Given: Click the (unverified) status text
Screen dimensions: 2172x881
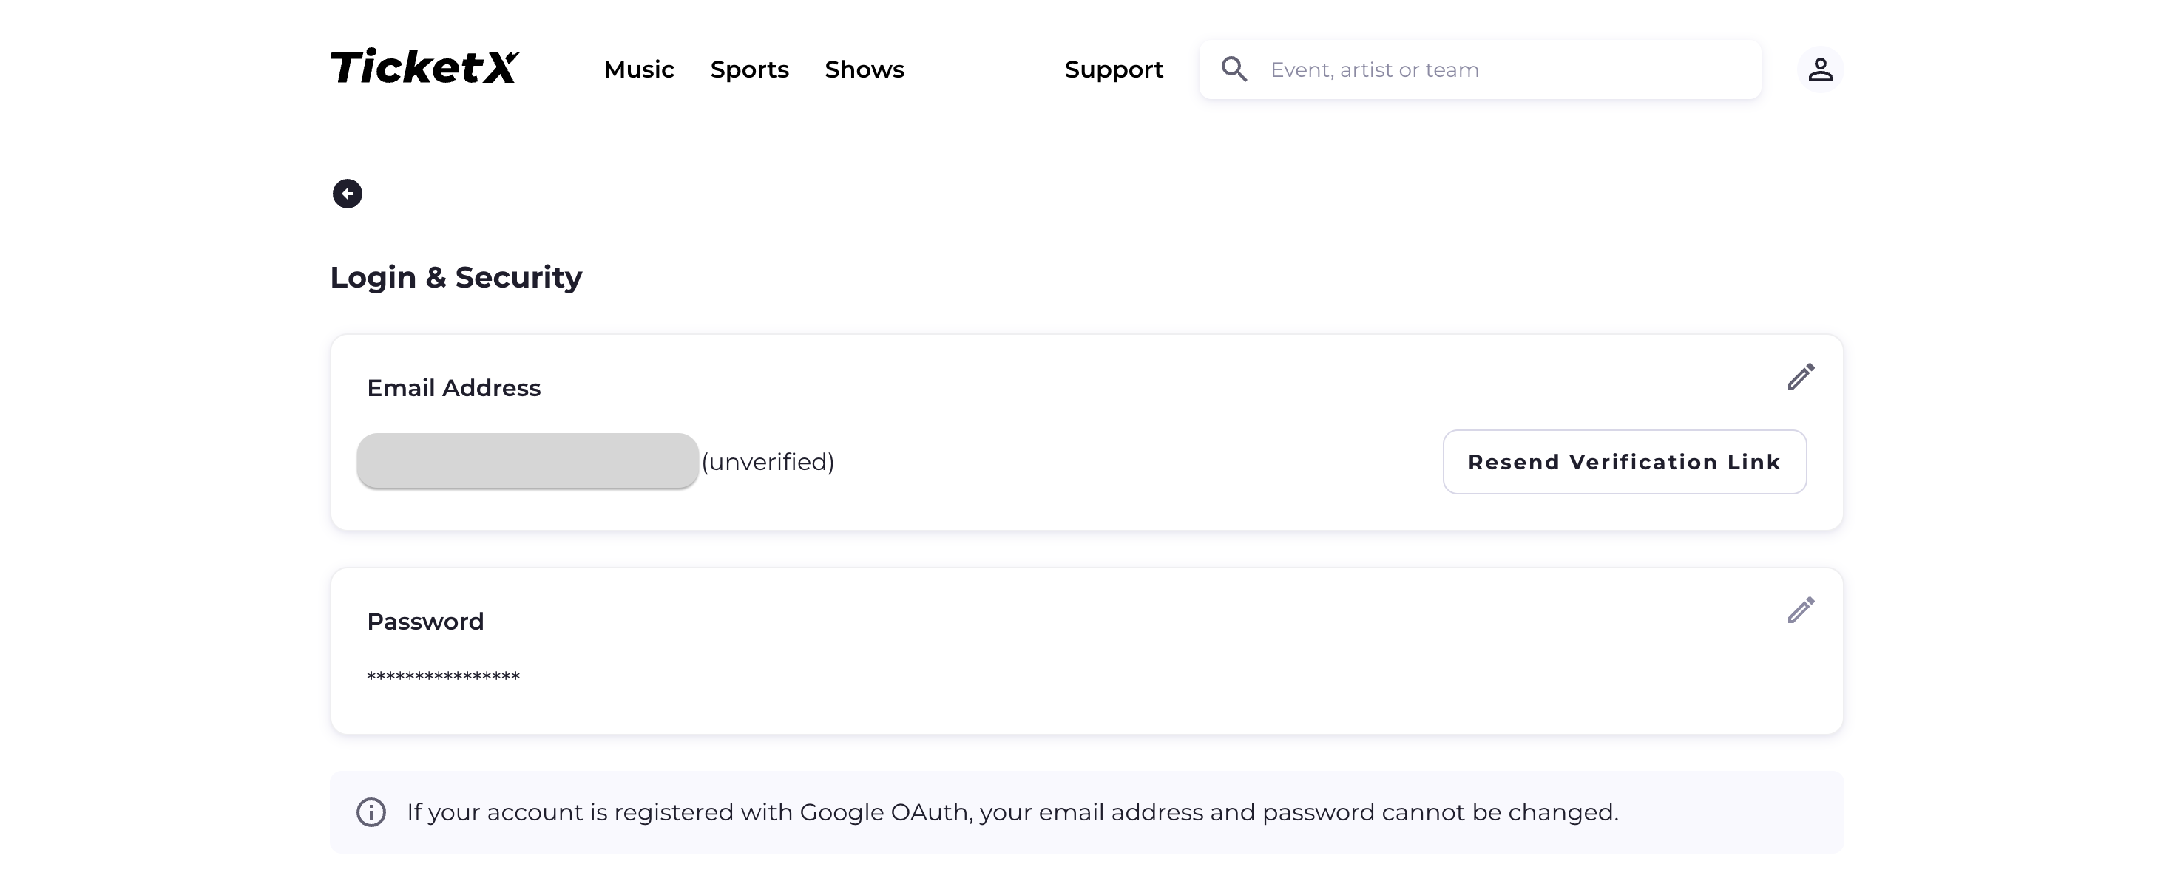Looking at the screenshot, I should click(768, 462).
